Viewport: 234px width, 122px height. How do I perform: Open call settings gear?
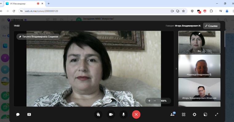point(195,115)
